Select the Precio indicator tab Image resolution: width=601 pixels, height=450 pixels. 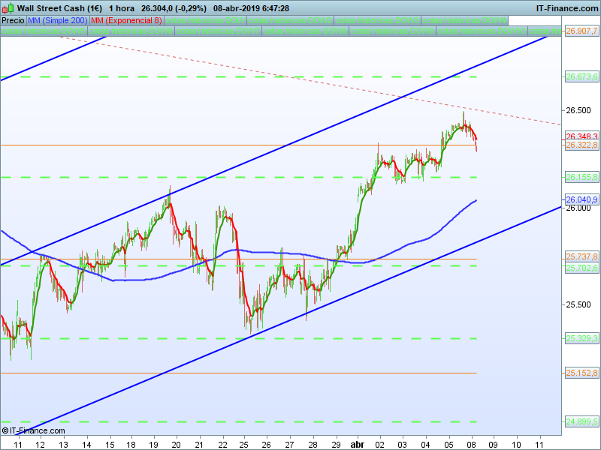(13, 20)
